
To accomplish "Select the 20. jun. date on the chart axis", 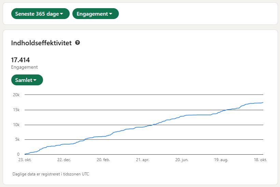I will coord(182,159).
